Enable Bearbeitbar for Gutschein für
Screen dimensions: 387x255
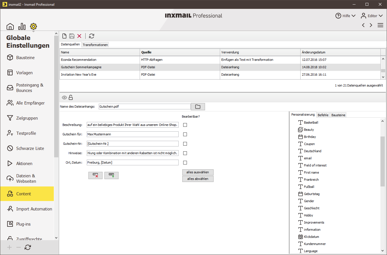pos(185,134)
